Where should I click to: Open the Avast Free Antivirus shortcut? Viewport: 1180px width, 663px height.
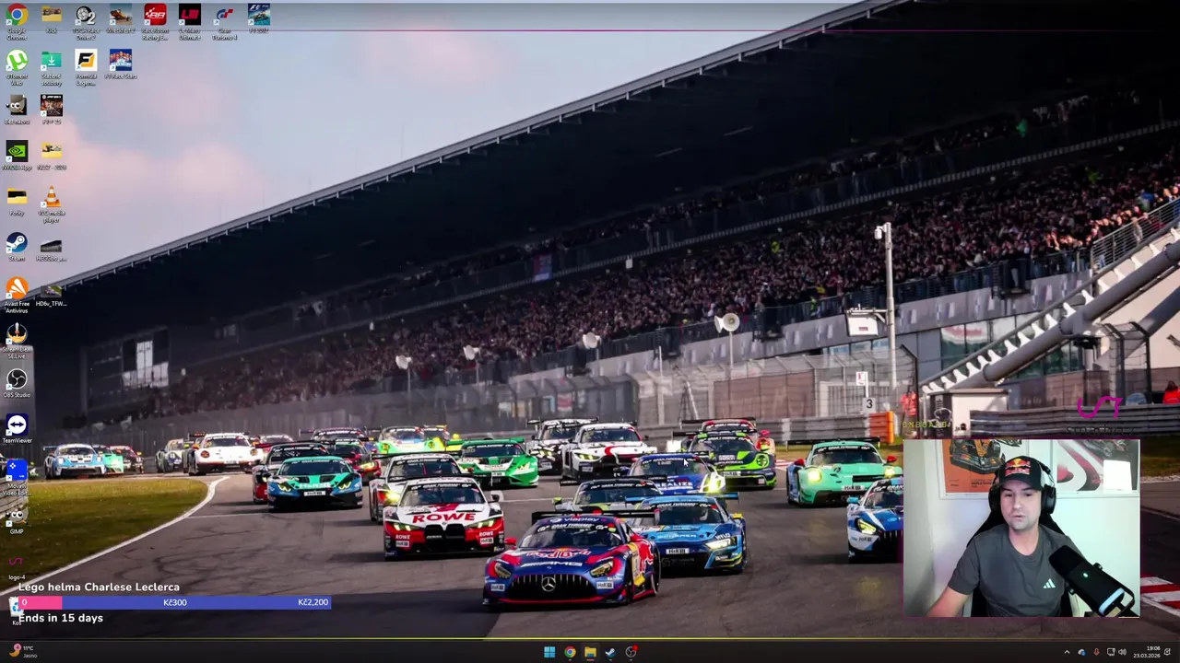click(x=17, y=296)
